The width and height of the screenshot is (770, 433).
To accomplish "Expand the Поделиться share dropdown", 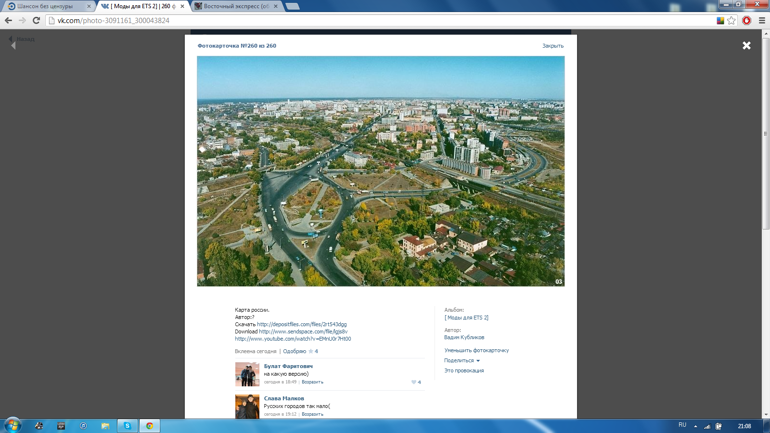I will [x=462, y=360].
